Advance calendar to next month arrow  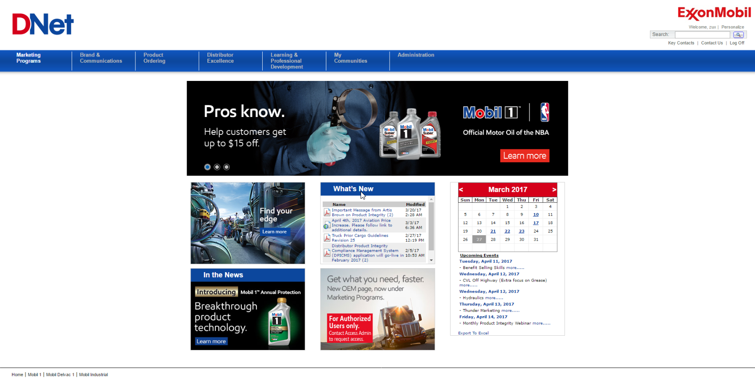[554, 190]
